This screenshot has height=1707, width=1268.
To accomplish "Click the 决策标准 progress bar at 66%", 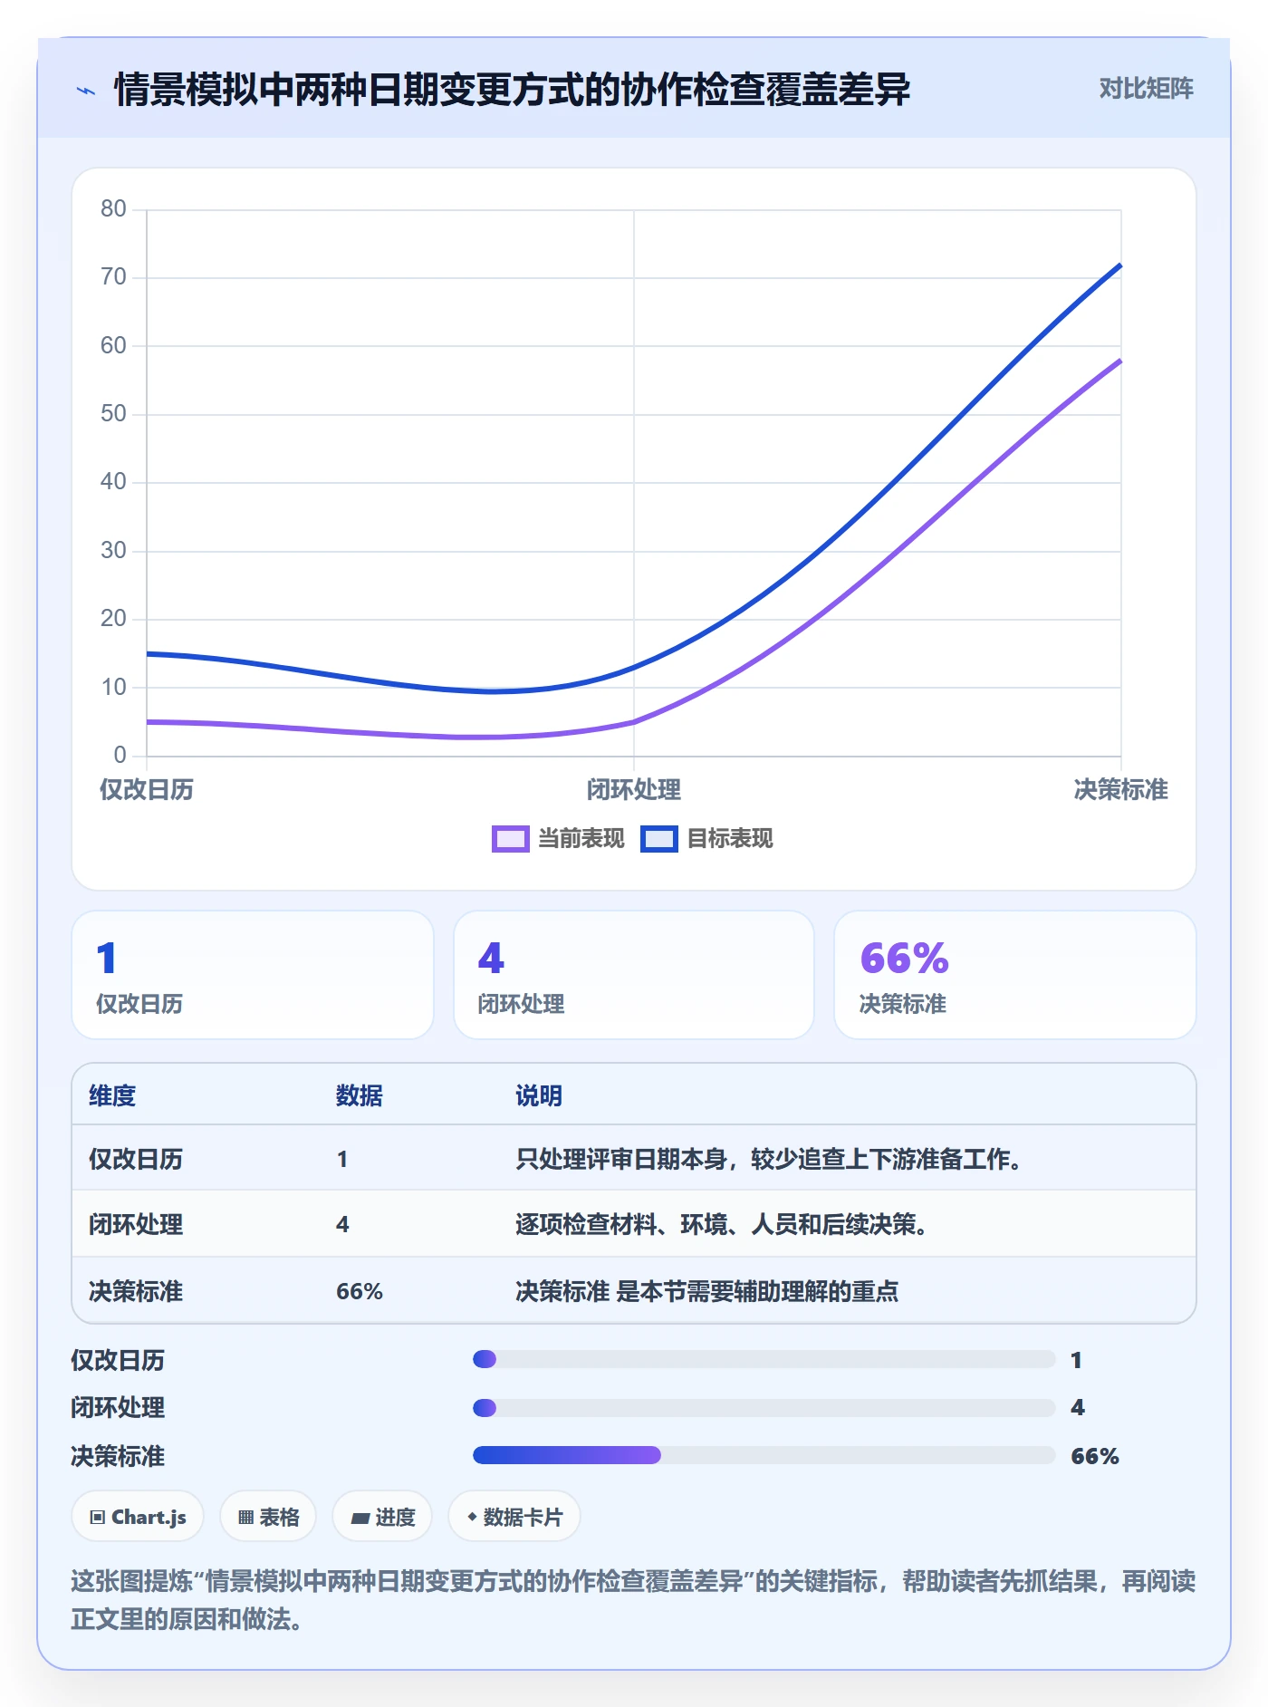I will [764, 1455].
